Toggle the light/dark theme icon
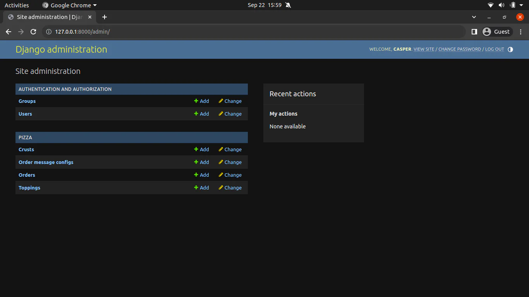529x297 pixels. pos(510,49)
